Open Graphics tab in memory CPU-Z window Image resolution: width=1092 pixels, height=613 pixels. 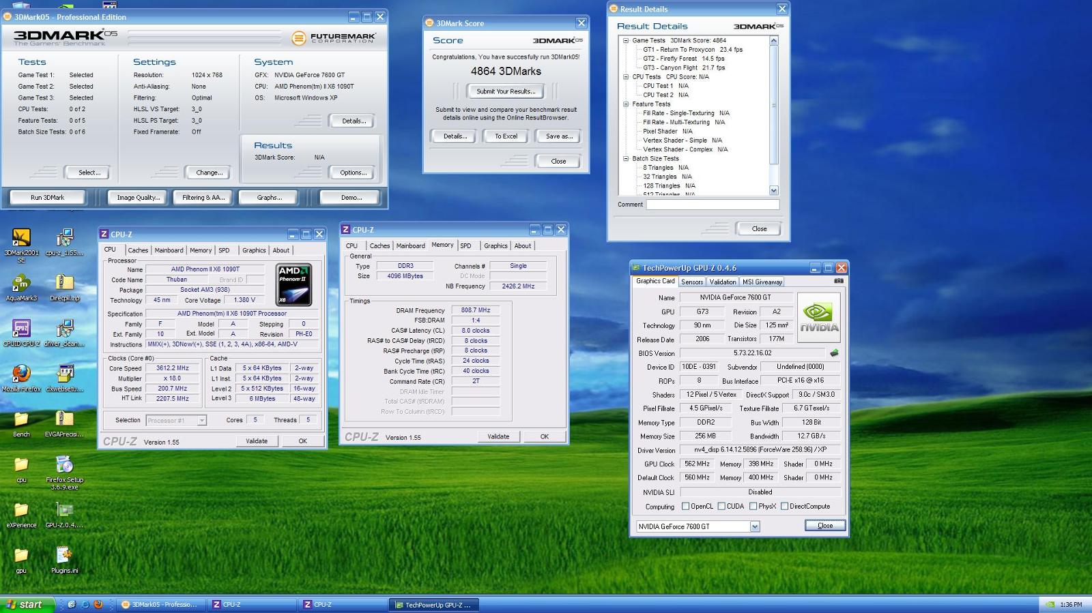pyautogui.click(x=495, y=245)
